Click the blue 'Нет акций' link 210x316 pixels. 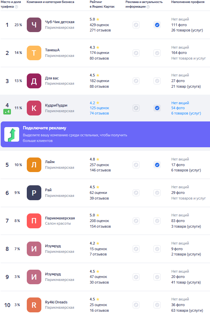[x=180, y=103]
